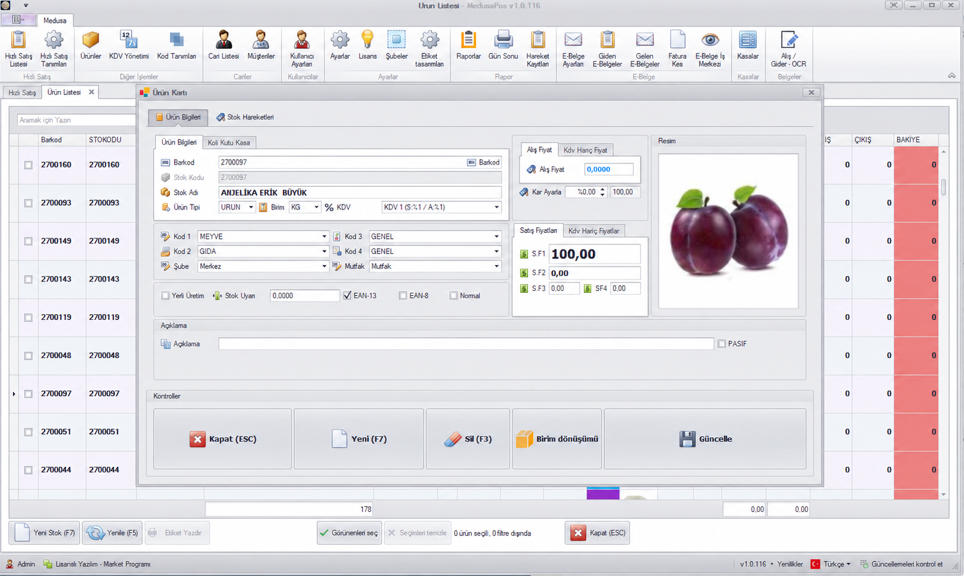This screenshot has width=964, height=576.
Task: Click the Birim dönüşümü button
Action: click(557, 439)
